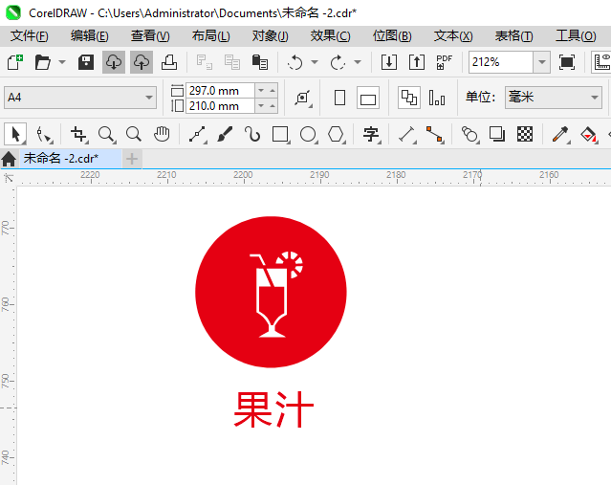Click the Redo arrow icon
The height and width of the screenshot is (485, 611).
[x=338, y=62]
